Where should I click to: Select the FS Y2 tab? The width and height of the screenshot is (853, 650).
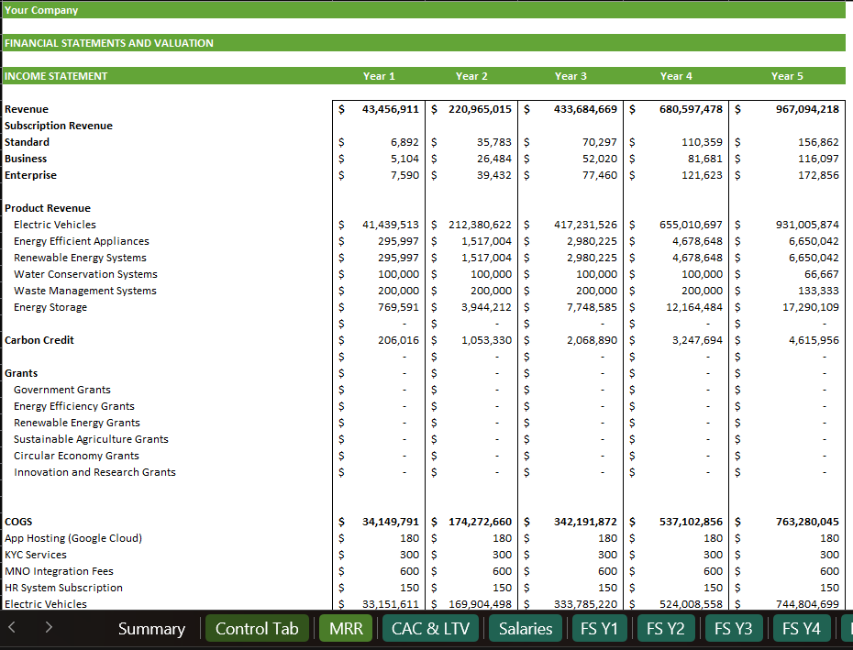[x=666, y=628]
